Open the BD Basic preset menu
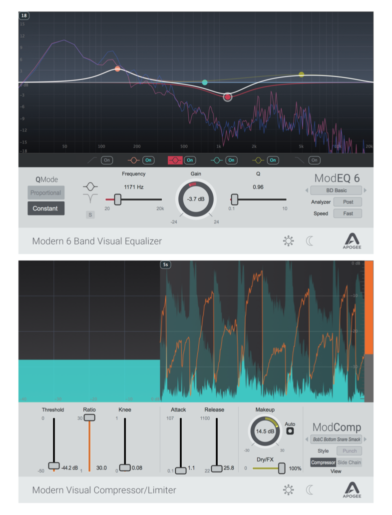Screen dimensions: 392x515 pos(336,190)
